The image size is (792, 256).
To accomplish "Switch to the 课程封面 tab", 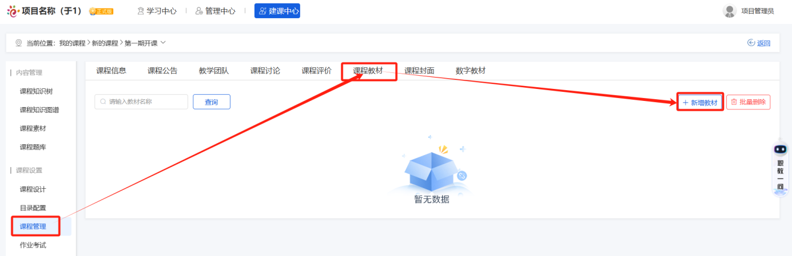I will click(x=419, y=71).
